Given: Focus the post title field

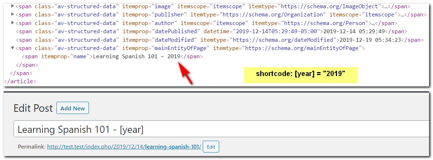Looking at the screenshot, I should click(221, 129).
